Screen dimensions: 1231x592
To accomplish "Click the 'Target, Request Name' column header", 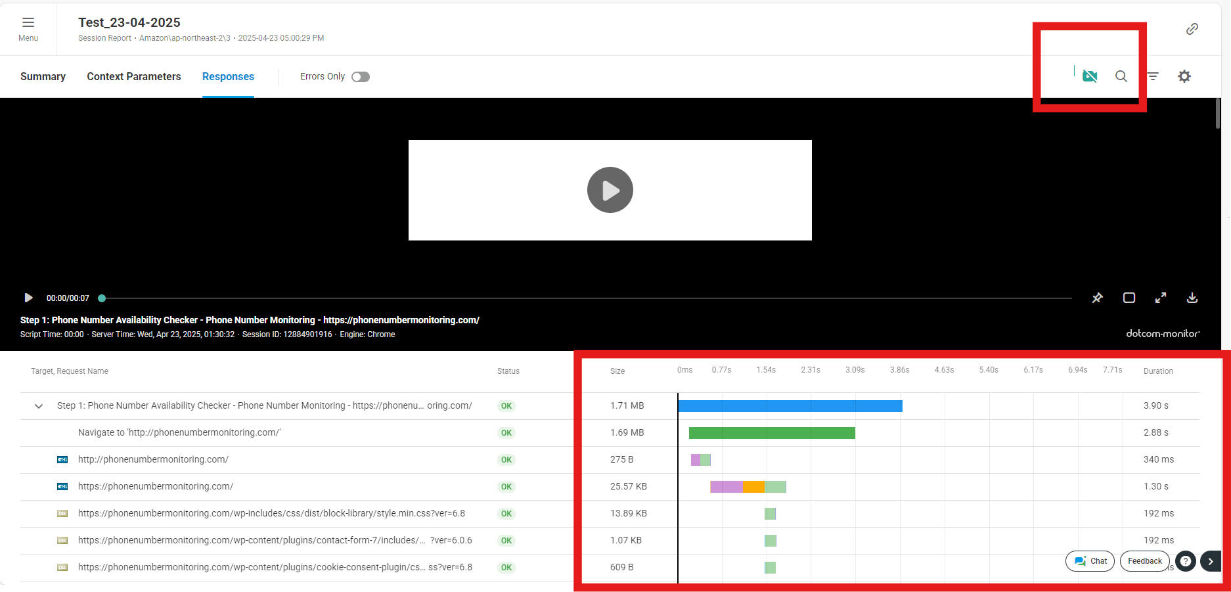I will click(x=70, y=371).
